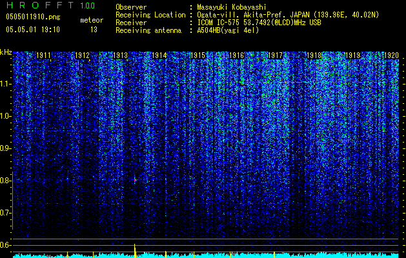Click the 1914 time marker

(x=159, y=55)
